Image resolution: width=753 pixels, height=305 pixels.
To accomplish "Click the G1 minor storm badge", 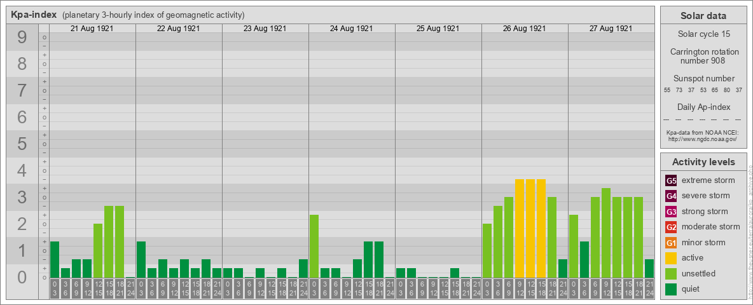I will click(671, 243).
